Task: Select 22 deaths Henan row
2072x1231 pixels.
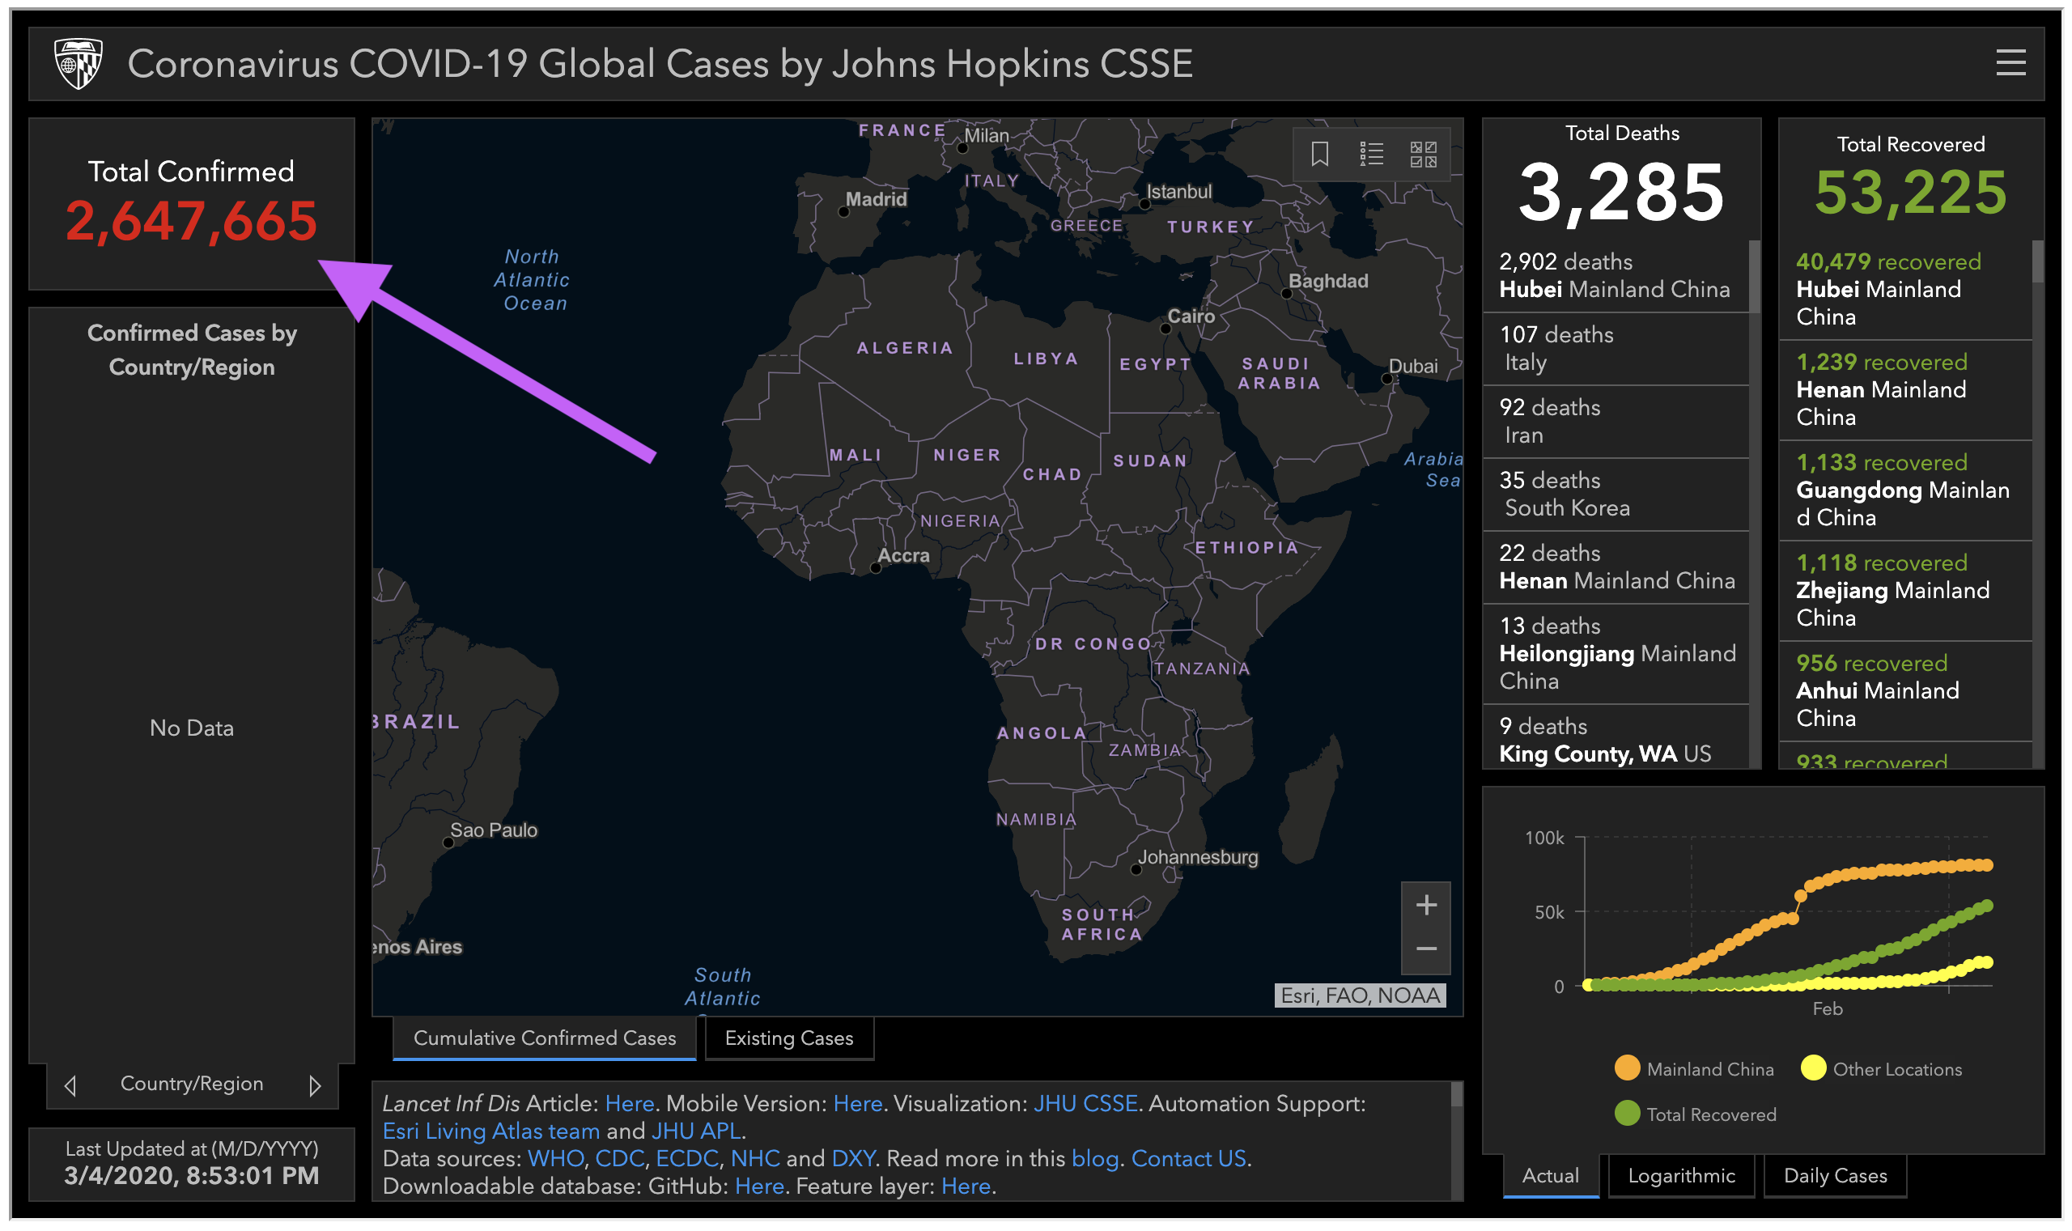Action: coord(1616,567)
